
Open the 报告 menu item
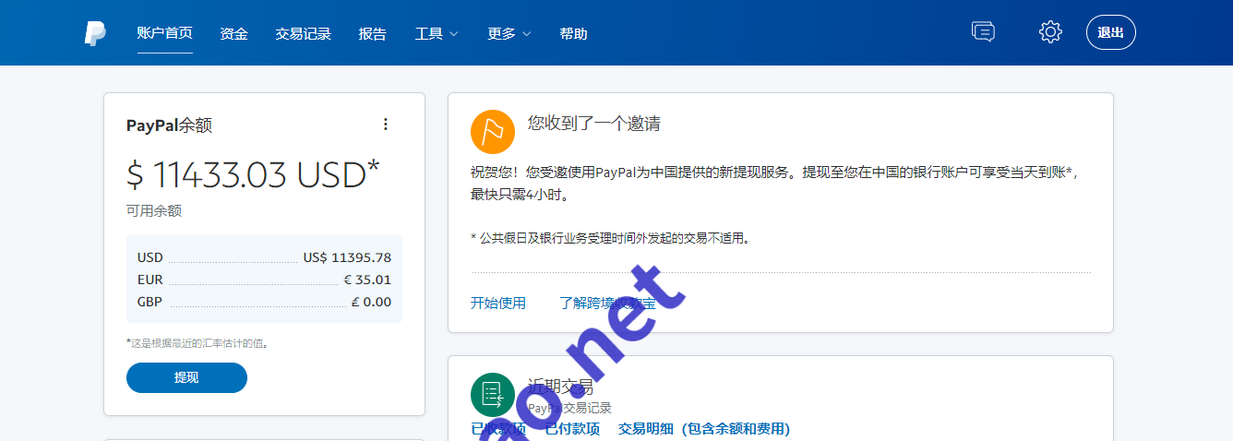click(x=372, y=33)
